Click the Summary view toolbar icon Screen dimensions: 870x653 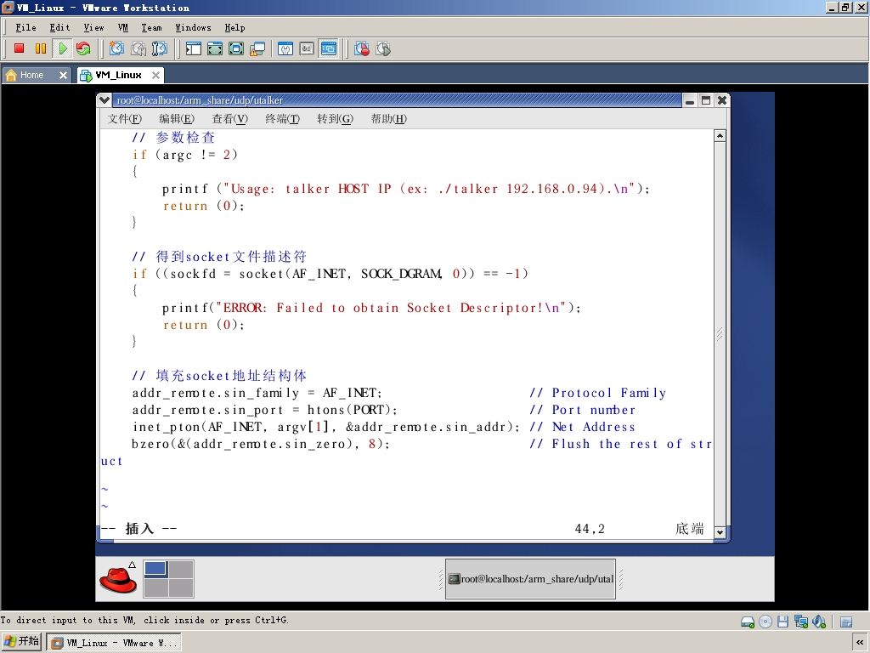point(285,48)
